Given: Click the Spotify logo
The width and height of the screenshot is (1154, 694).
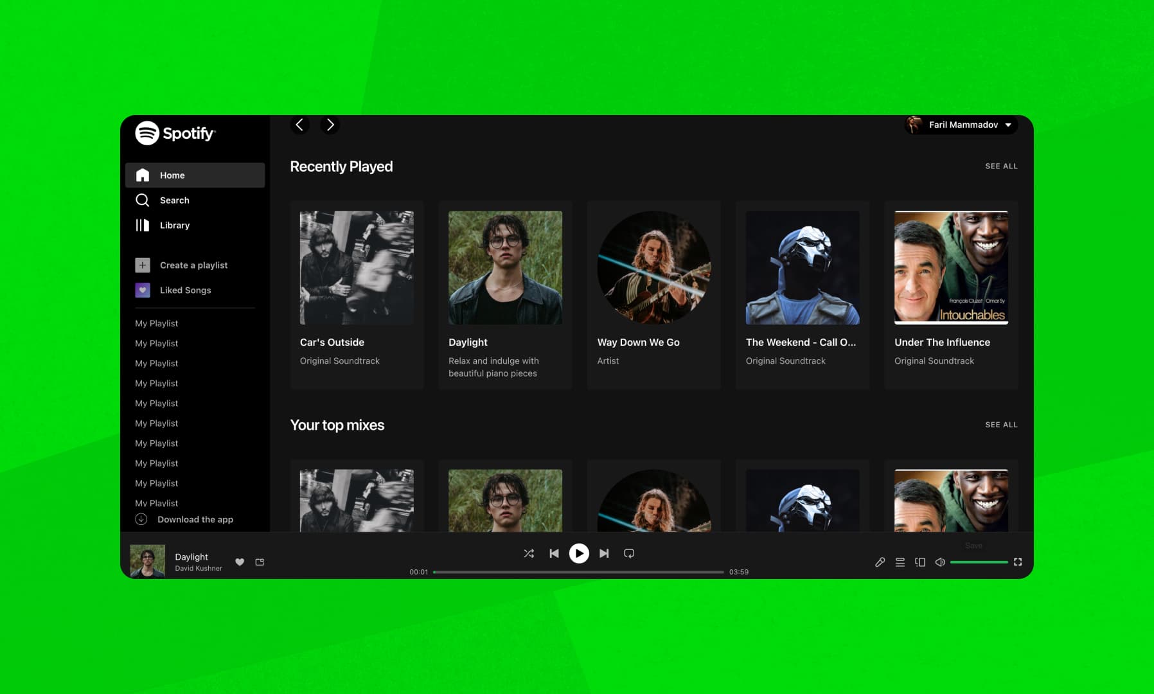Looking at the screenshot, I should pos(175,133).
